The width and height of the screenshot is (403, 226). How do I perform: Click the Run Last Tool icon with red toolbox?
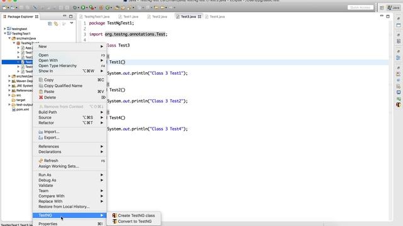91,8
